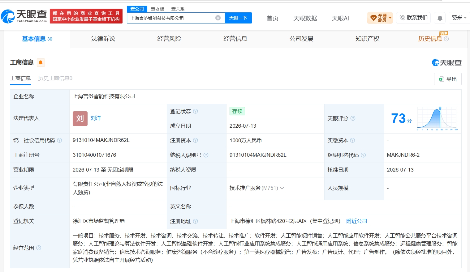The height and width of the screenshot is (272, 470).
Task: Open the 法律诉讼 tab
Action: (x=103, y=39)
